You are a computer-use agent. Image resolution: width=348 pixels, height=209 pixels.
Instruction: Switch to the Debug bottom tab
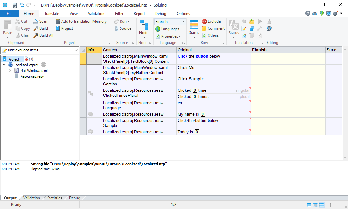pos(74,198)
